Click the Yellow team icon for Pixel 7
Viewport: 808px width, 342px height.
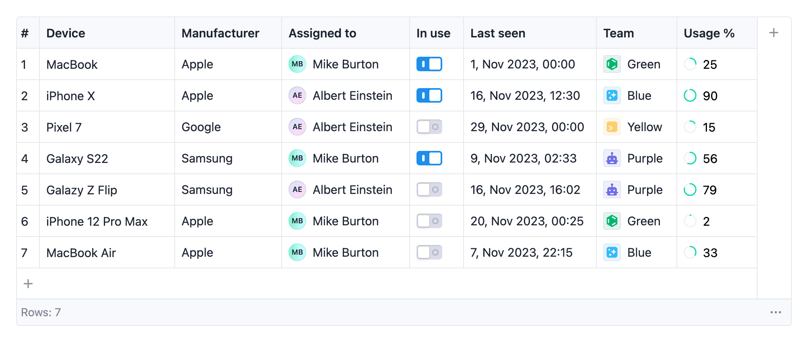click(x=612, y=127)
